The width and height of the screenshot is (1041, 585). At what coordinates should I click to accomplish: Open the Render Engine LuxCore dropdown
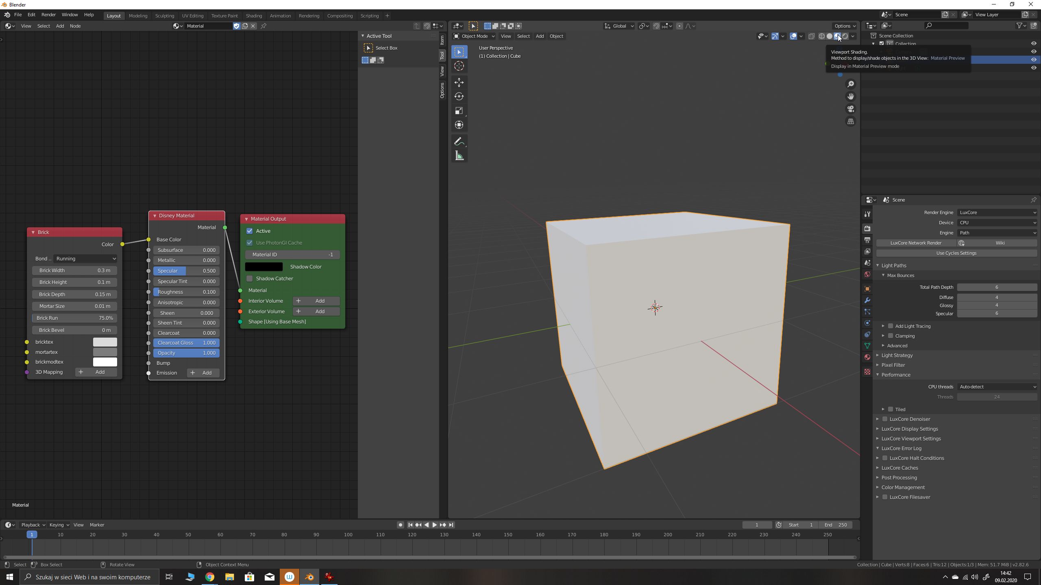(997, 212)
